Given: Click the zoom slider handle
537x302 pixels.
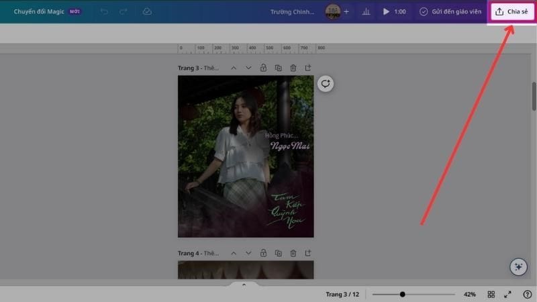Looking at the screenshot, I should [402, 294].
